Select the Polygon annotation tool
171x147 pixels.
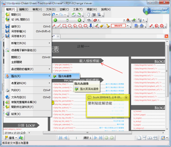click(80, 26)
